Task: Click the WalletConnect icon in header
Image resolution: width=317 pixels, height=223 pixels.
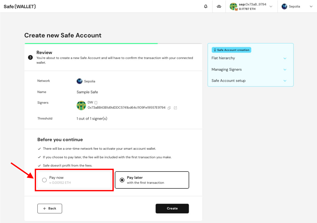Action: 219,7
